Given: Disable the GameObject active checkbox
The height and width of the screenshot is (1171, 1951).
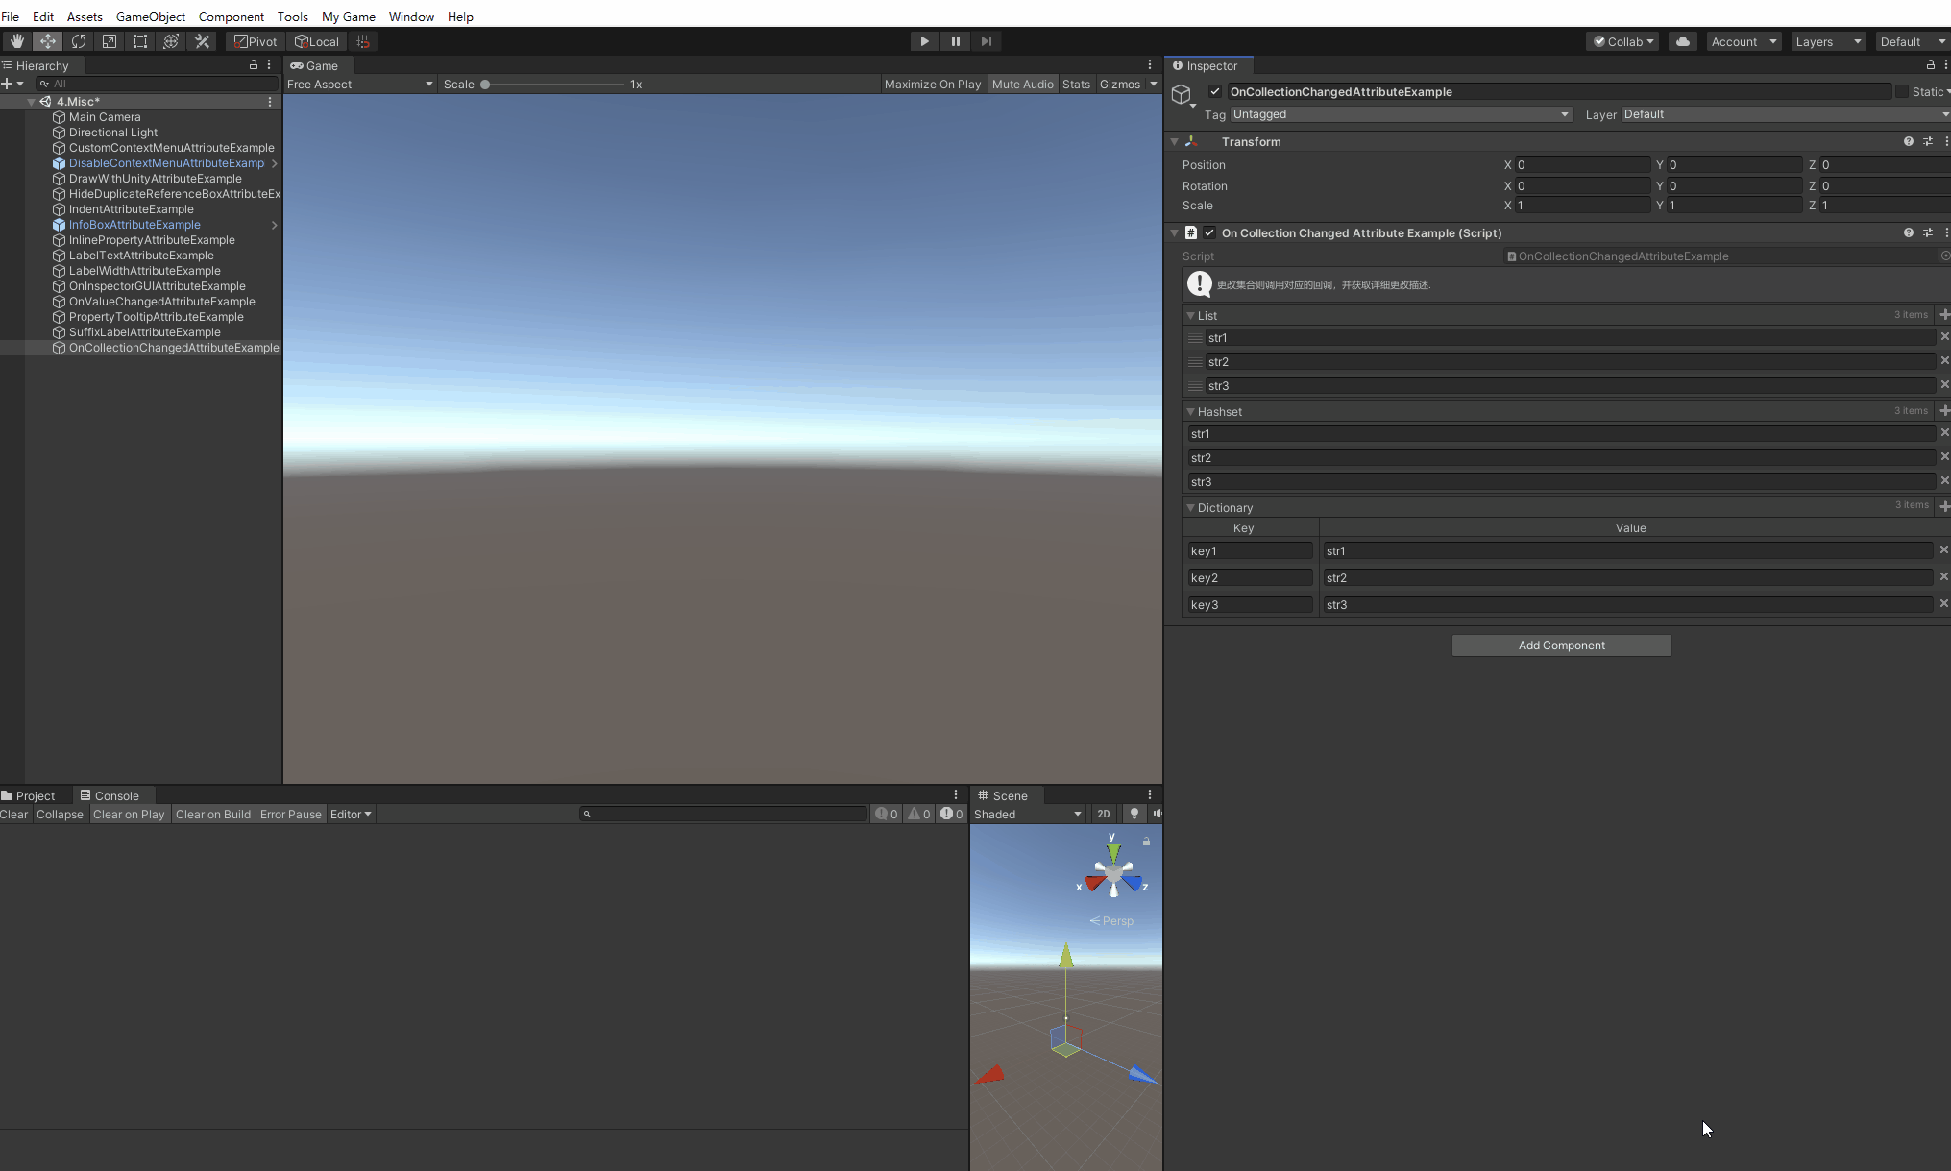Looking at the screenshot, I should tap(1215, 91).
